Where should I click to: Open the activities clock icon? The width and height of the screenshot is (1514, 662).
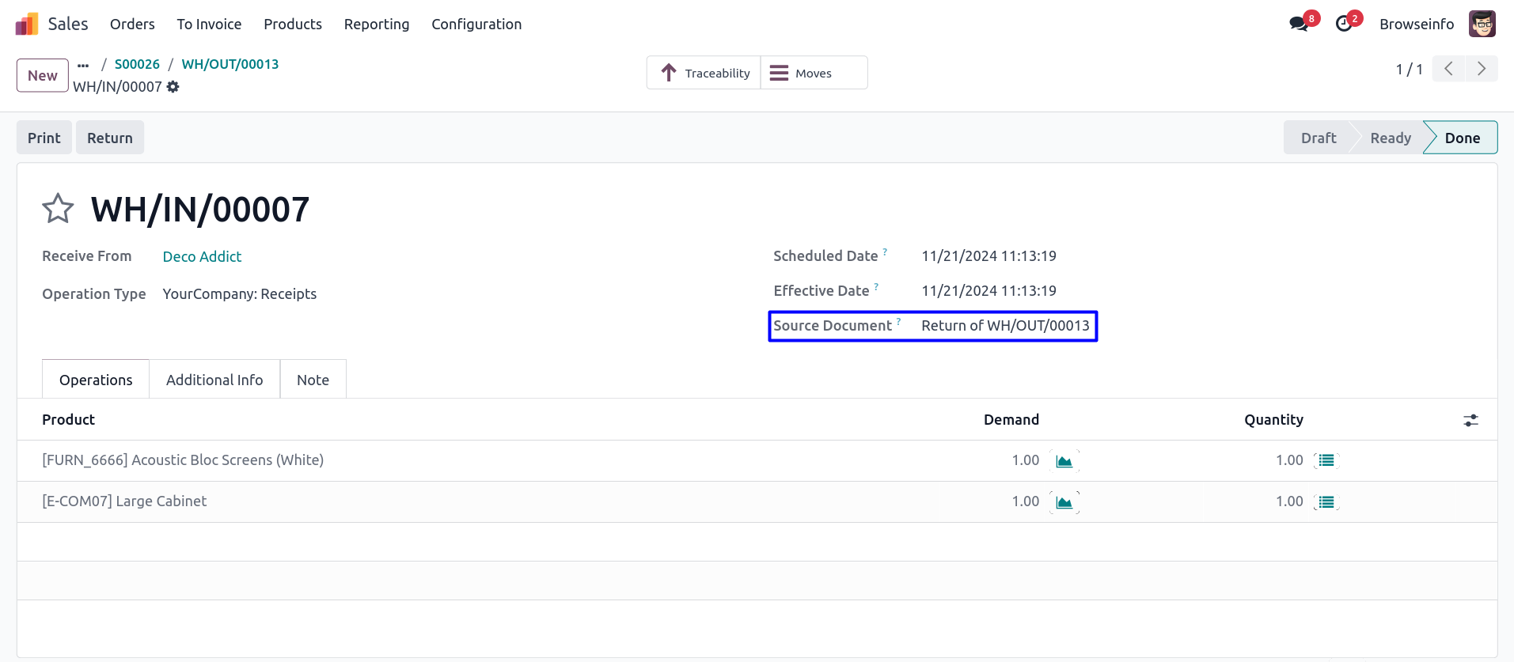1344,24
